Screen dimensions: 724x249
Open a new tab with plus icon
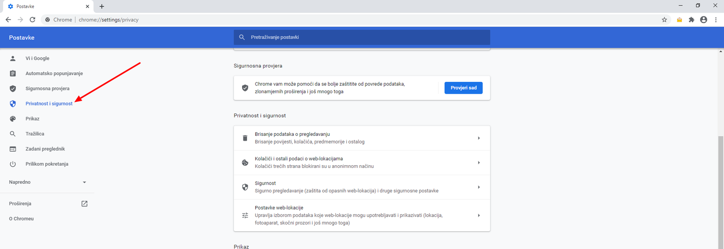pyautogui.click(x=102, y=6)
